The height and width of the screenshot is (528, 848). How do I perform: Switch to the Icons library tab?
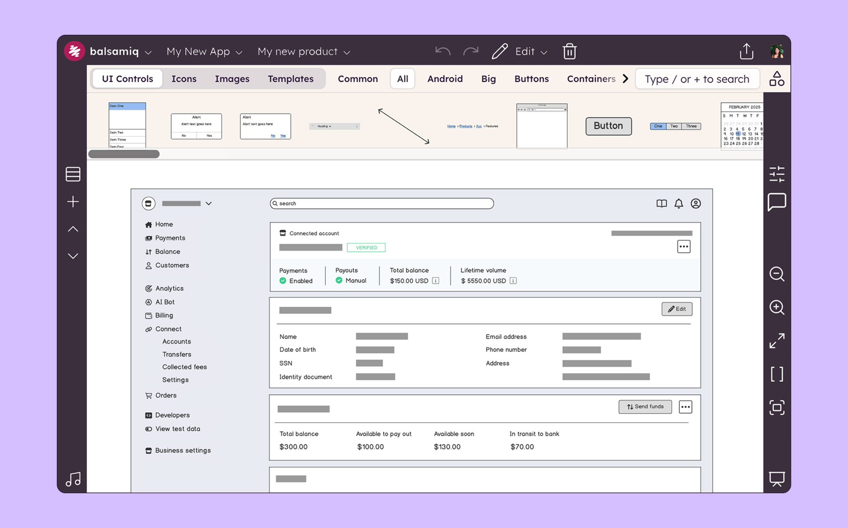pos(184,79)
